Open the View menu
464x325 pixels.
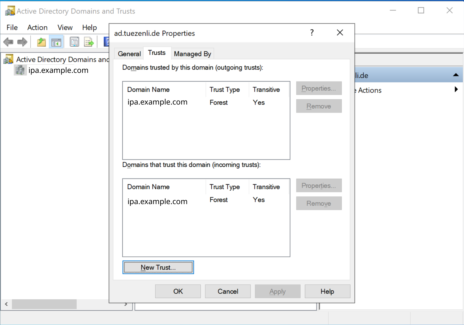coord(65,27)
